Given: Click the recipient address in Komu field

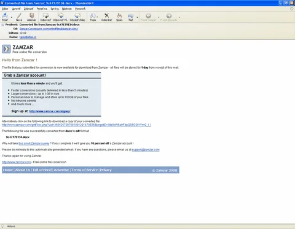Looking at the screenshot, I should point(28,37).
